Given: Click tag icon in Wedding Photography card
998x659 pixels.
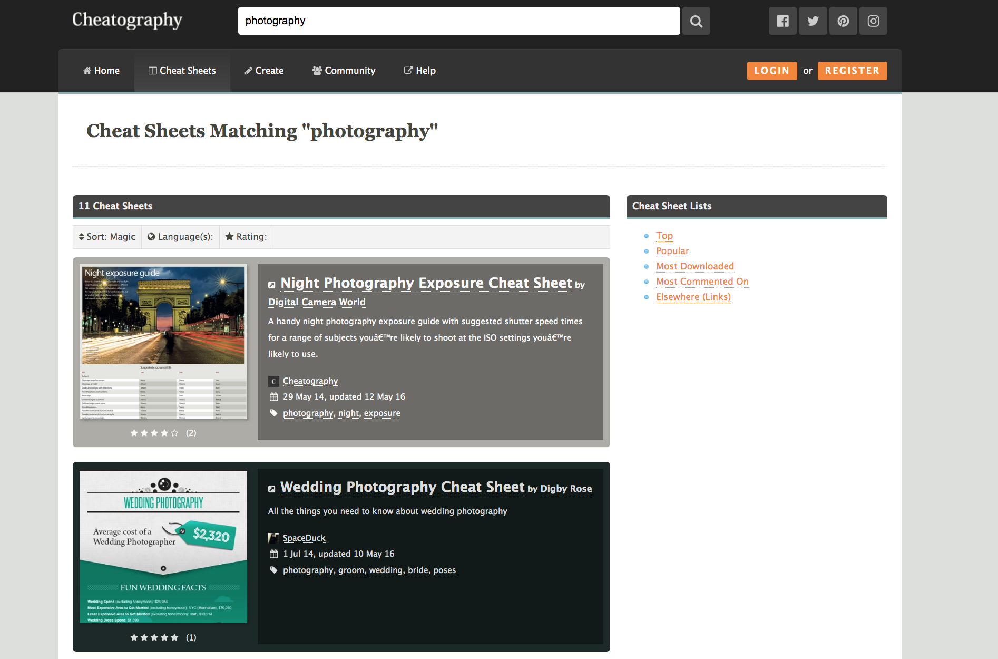Looking at the screenshot, I should [x=273, y=570].
